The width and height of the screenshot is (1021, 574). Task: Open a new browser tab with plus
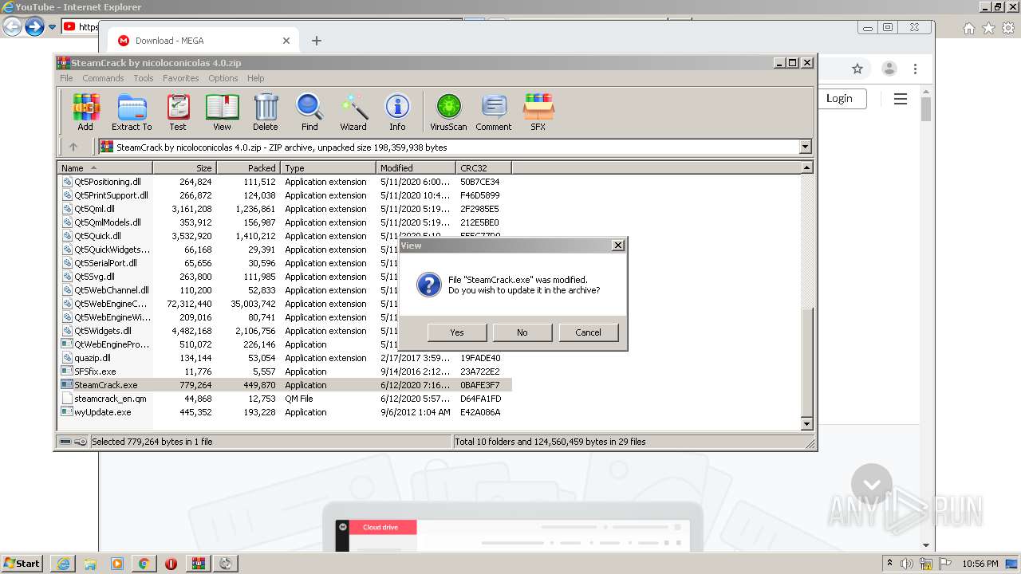point(317,41)
